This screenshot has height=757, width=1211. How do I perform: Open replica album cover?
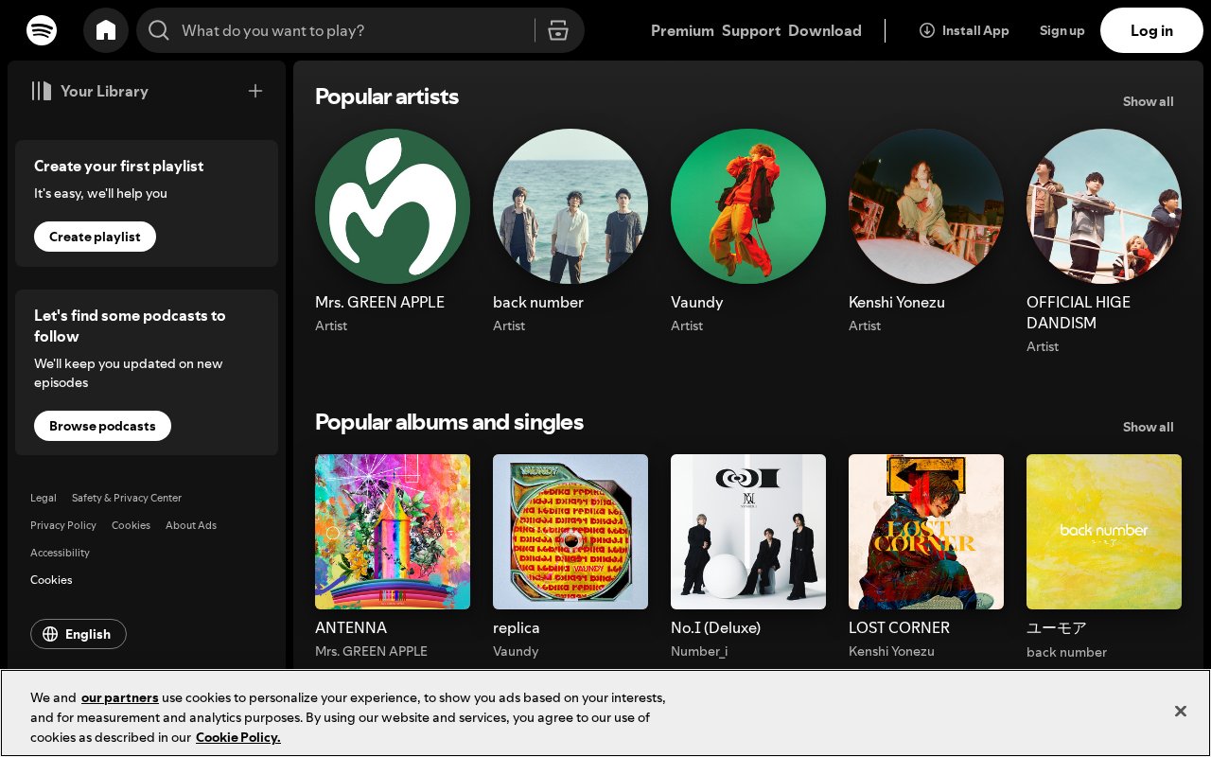click(x=570, y=532)
